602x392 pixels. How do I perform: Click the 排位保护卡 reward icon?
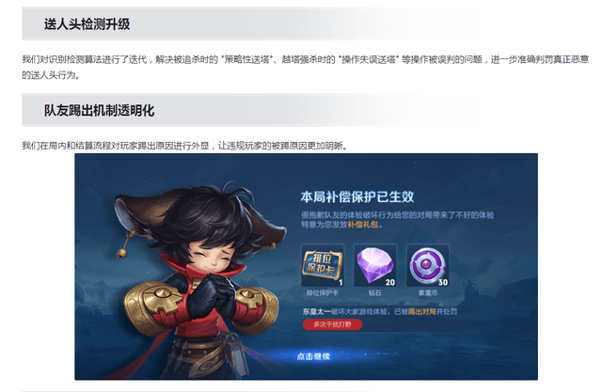pyautogui.click(x=323, y=265)
